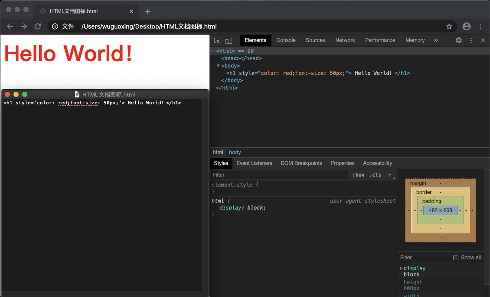Open a new tab with plus button
The width and height of the screenshot is (490, 297).
(148, 11)
